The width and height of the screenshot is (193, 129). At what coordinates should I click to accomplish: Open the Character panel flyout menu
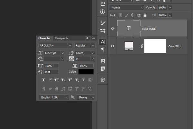click(94, 38)
